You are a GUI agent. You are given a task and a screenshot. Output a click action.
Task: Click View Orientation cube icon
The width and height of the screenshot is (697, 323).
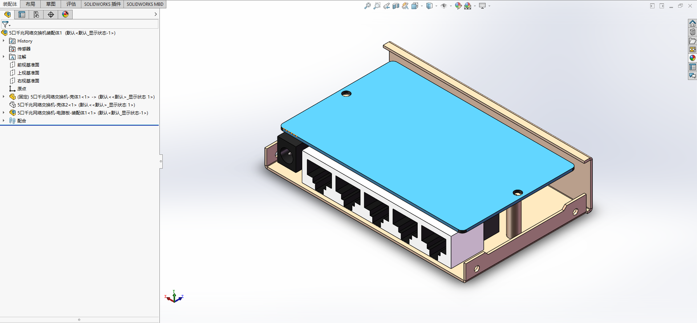415,6
